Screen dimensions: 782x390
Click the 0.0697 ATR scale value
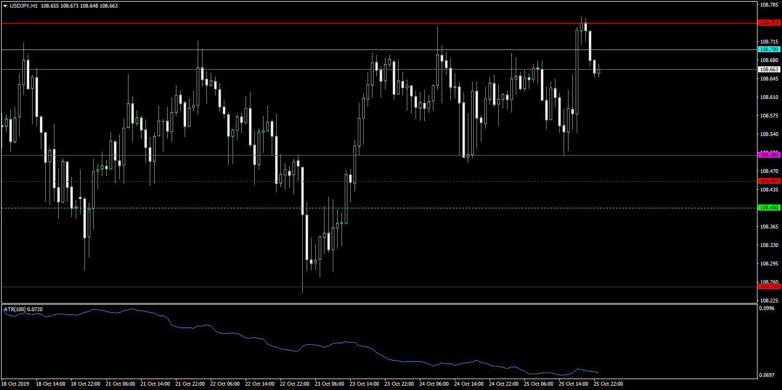tap(768, 375)
